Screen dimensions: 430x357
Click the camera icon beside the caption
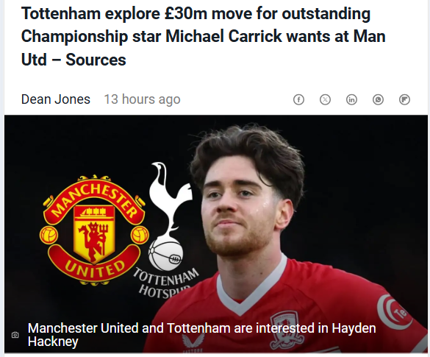pyautogui.click(x=15, y=335)
